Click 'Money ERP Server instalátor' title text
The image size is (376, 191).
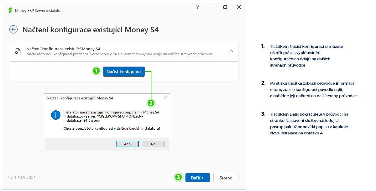pyautogui.click(x=38, y=11)
